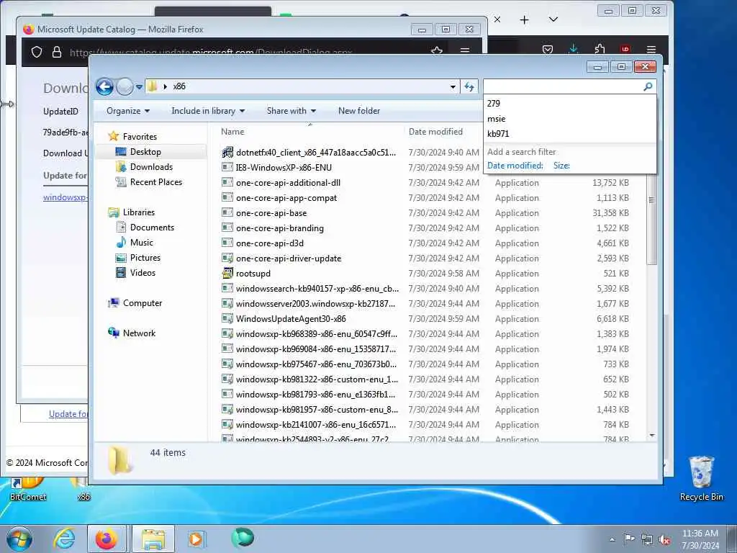This screenshot has width=737, height=553.
Task: Bookmark page with Firefox star icon
Action: [x=437, y=51]
